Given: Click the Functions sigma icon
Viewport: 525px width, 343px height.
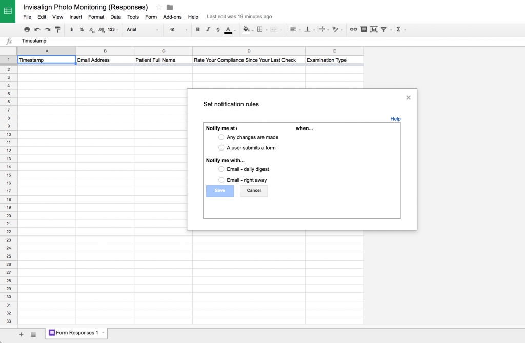Looking at the screenshot, I should 398,29.
